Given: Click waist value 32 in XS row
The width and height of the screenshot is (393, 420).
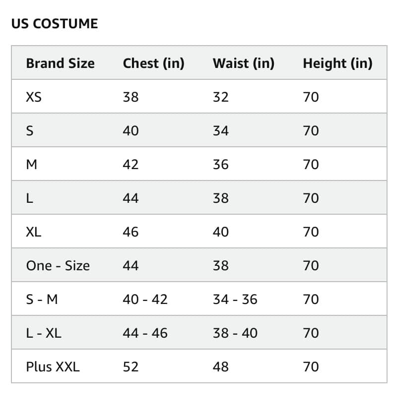Looking at the screenshot, I should [221, 97].
